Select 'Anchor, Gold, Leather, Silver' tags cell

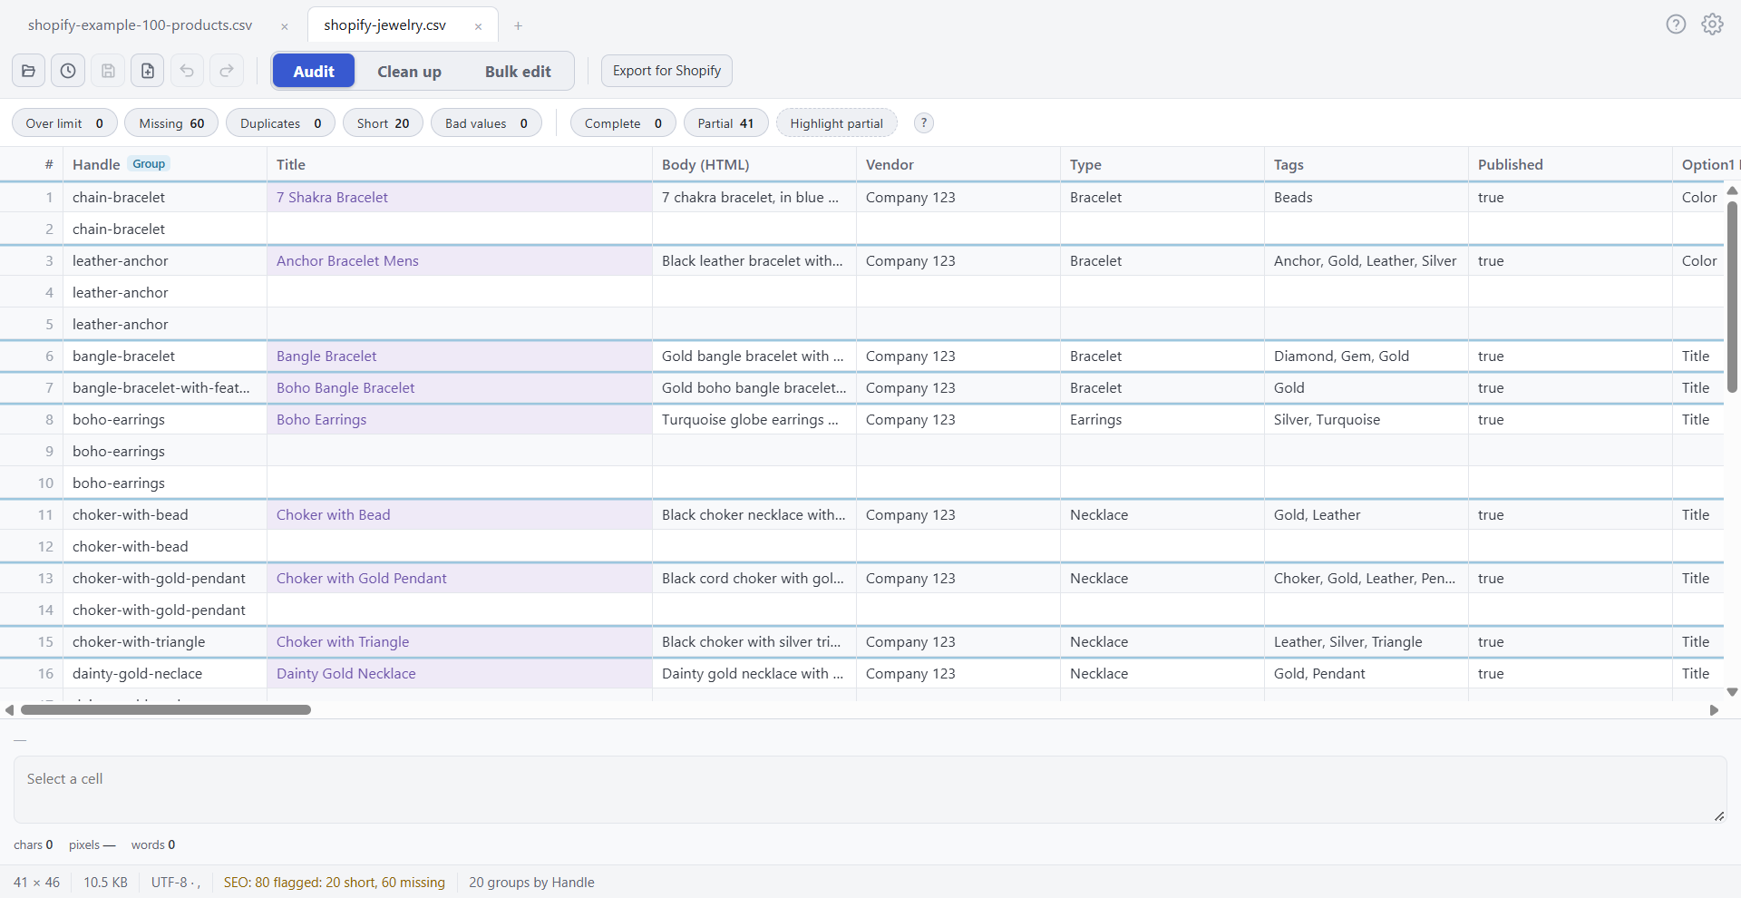tap(1366, 260)
